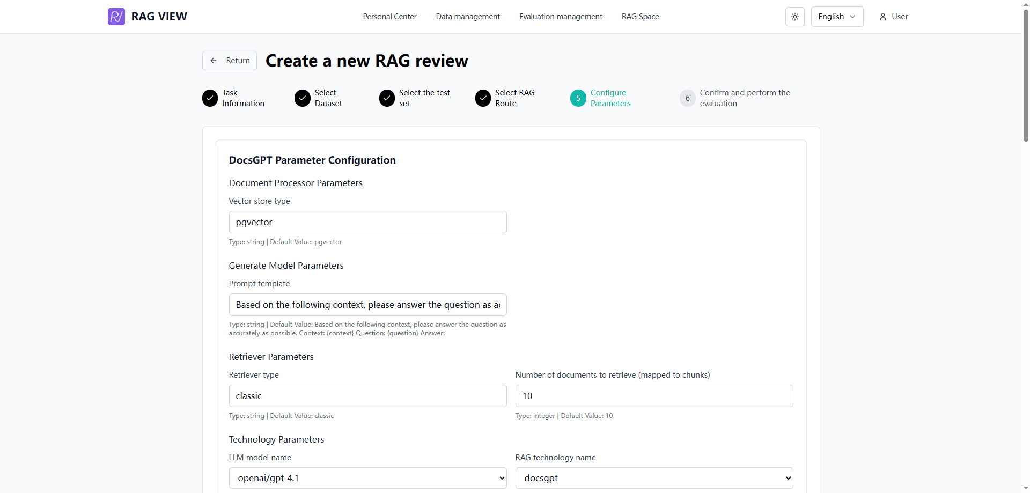Viewport: 1030px width, 493px height.
Task: Expand the LLM model name dropdown
Action: (367, 478)
